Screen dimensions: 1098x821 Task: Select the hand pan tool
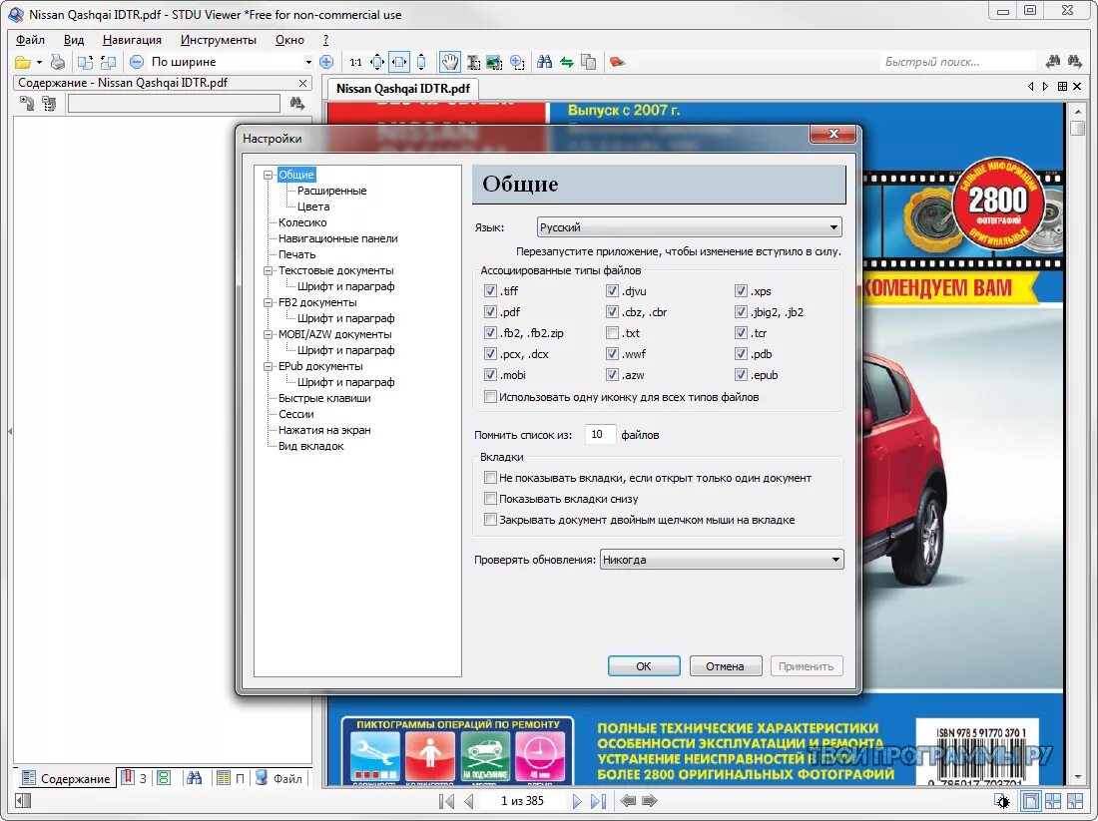(449, 62)
